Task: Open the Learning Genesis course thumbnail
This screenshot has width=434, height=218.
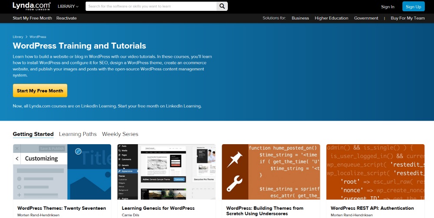Action: [x=166, y=172]
